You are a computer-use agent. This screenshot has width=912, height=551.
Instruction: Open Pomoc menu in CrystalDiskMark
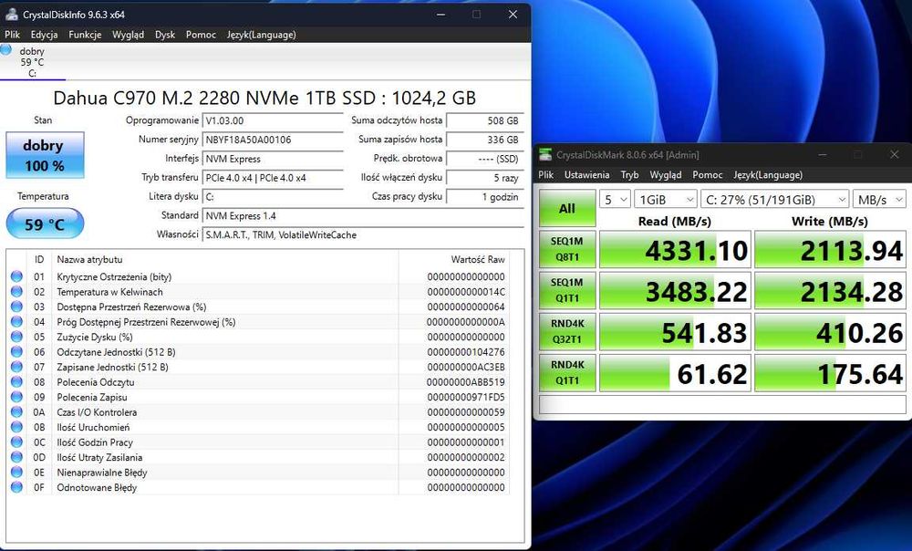tap(708, 174)
